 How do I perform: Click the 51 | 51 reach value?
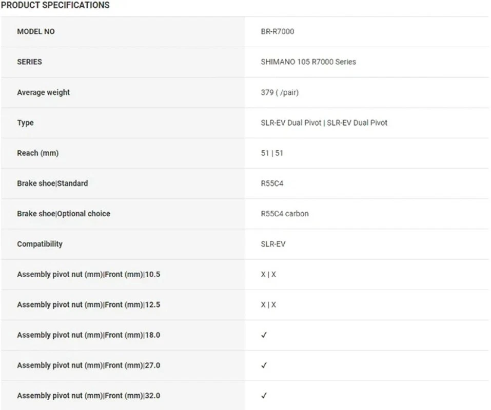tap(272, 153)
